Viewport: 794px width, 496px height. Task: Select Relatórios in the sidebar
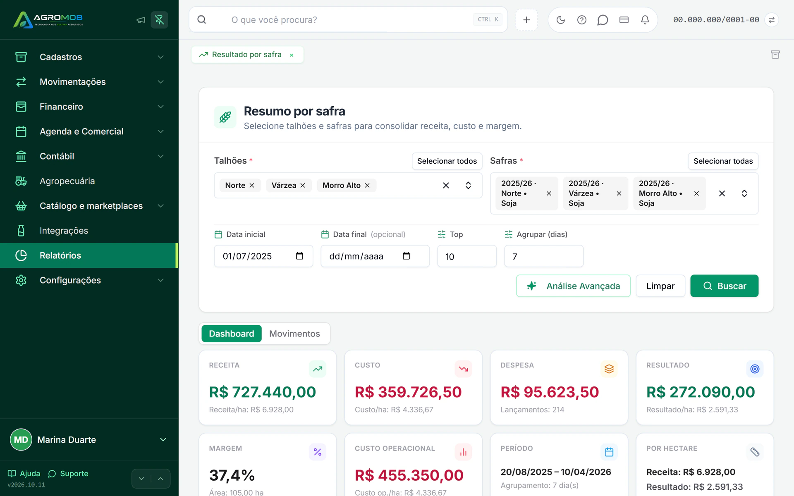coord(89,255)
